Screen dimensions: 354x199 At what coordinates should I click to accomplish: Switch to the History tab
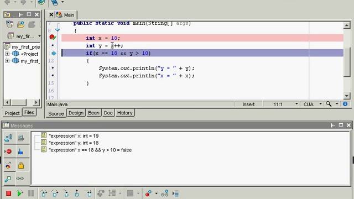125,113
